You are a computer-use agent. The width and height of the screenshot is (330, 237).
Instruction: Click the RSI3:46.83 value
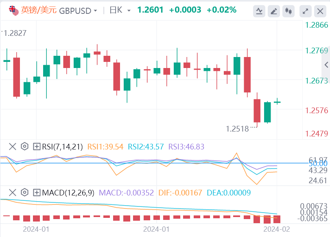[186, 147]
